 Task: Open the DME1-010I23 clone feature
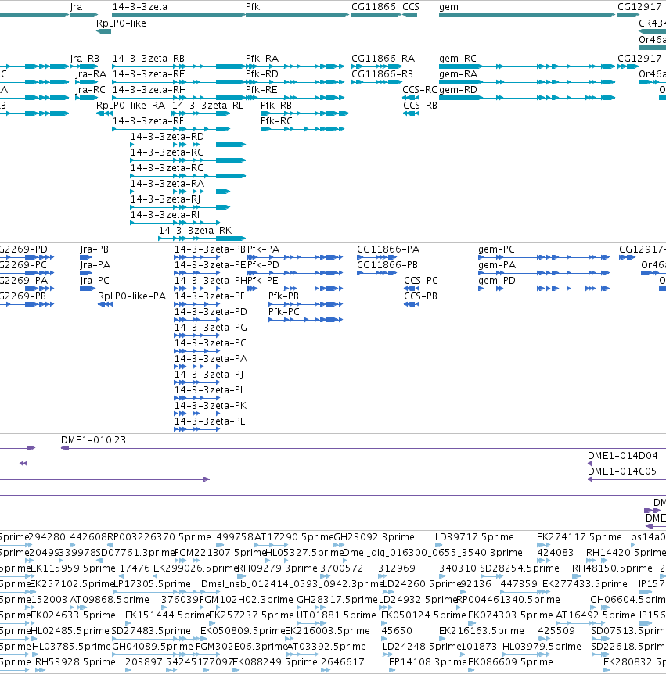93,440
